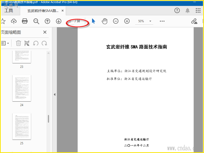Select the page 25 thumbnail

(22, 126)
